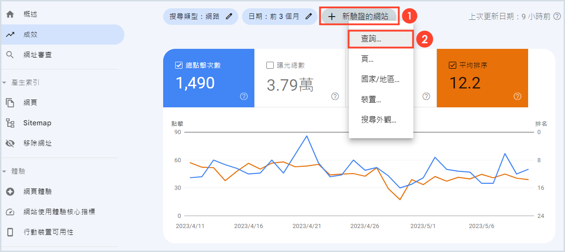Screen dimensions: 565x252
Task: Click the 新驗證的網站 add filter button
Action: tap(359, 17)
